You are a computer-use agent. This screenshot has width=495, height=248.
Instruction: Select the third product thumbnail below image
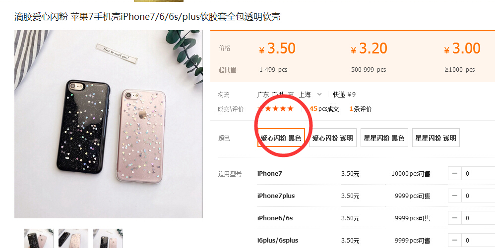(x=108, y=239)
